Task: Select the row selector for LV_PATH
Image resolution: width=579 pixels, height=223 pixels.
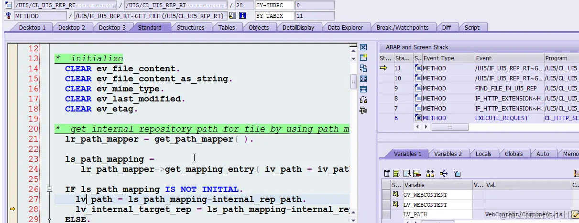Action: pyautogui.click(x=386, y=215)
